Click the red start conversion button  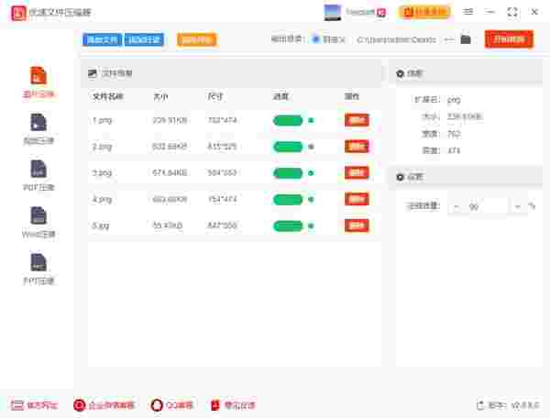click(x=509, y=38)
